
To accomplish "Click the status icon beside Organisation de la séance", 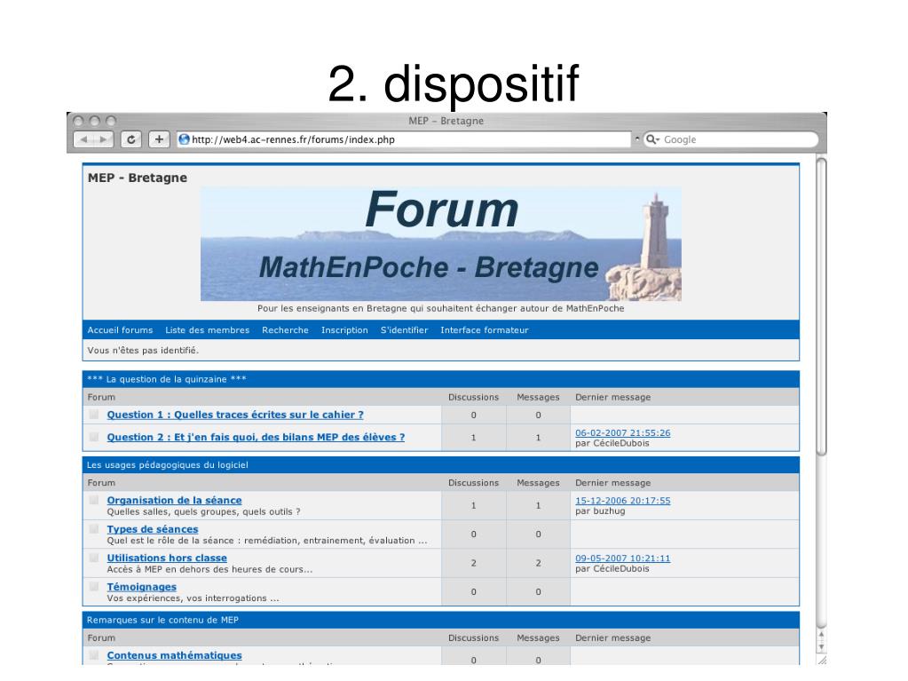I will point(94,500).
